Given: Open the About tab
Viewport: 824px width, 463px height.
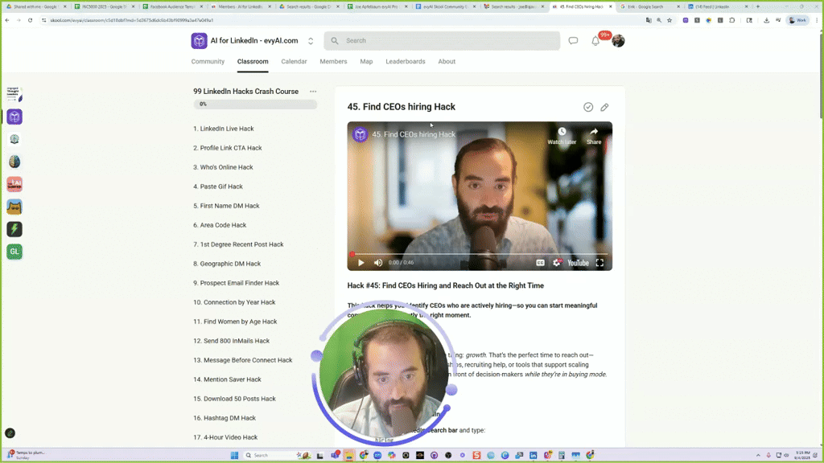Looking at the screenshot, I should point(447,61).
